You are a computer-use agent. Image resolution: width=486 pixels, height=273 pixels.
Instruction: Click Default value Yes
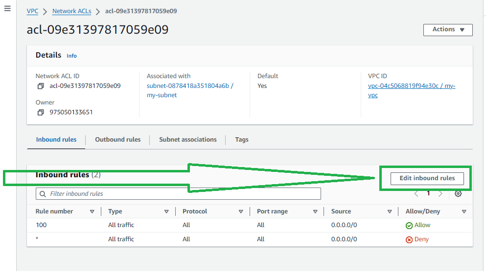(262, 86)
